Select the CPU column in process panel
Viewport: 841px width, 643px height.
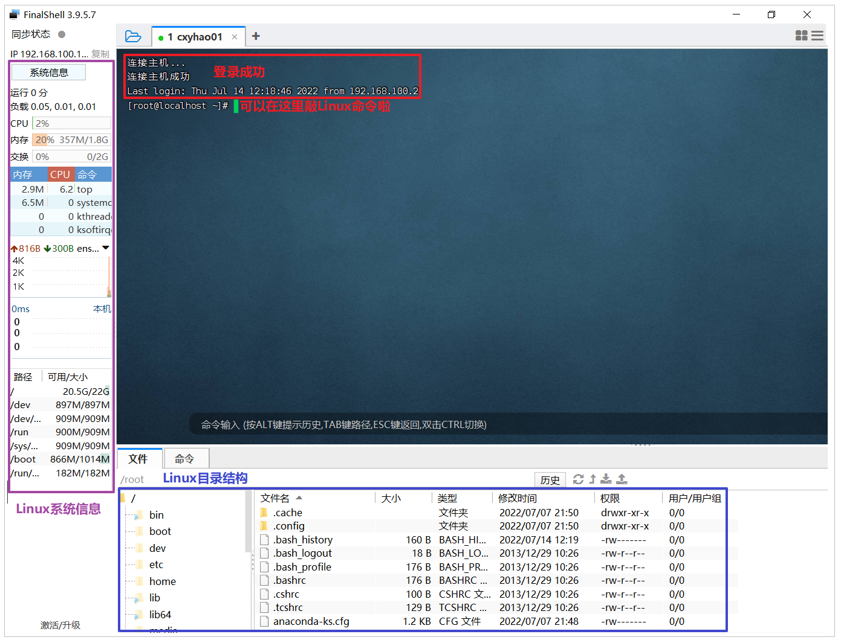60,174
